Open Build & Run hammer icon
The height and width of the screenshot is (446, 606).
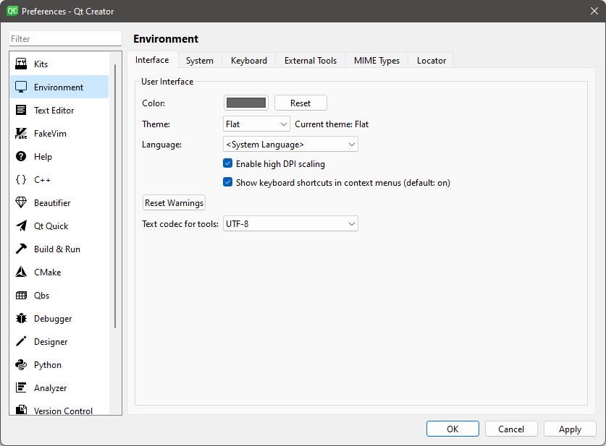coord(21,249)
